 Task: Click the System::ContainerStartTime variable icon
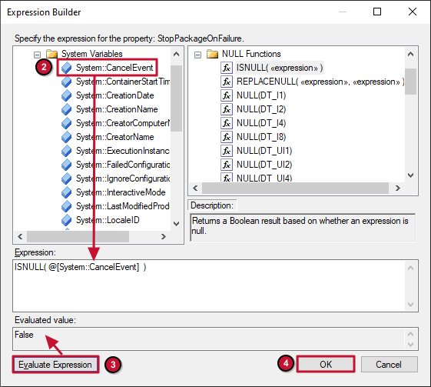(67, 82)
